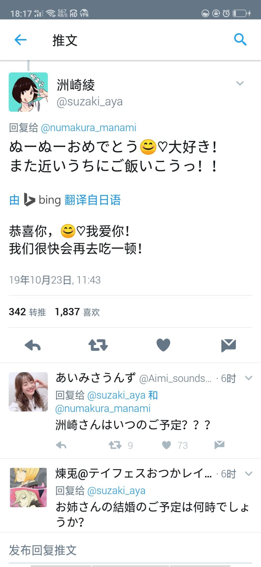261x567 pixels.
Task: Retweet the main tweet by 洲崎綾
Action: coord(98,345)
